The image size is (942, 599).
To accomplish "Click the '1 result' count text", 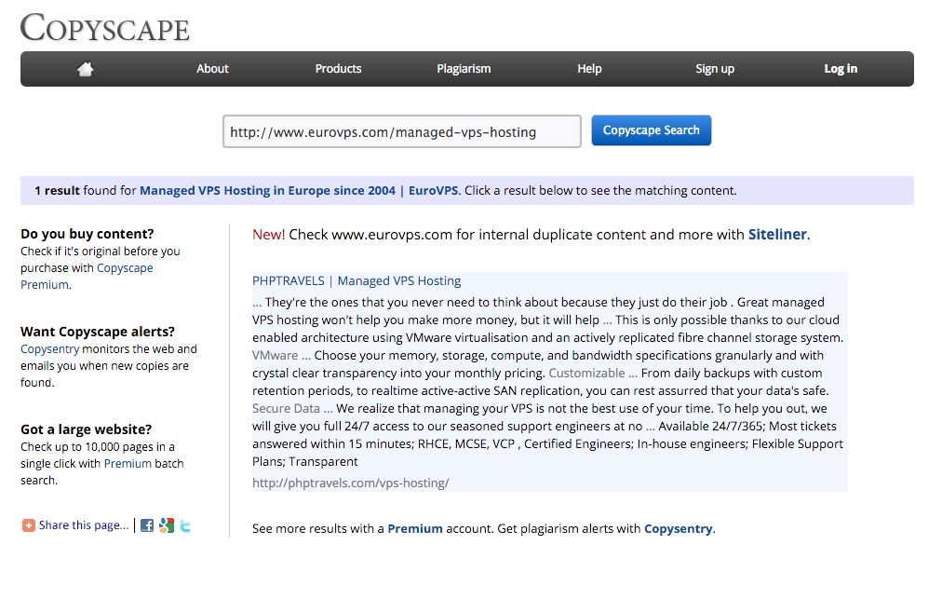I will pyautogui.click(x=57, y=191).
